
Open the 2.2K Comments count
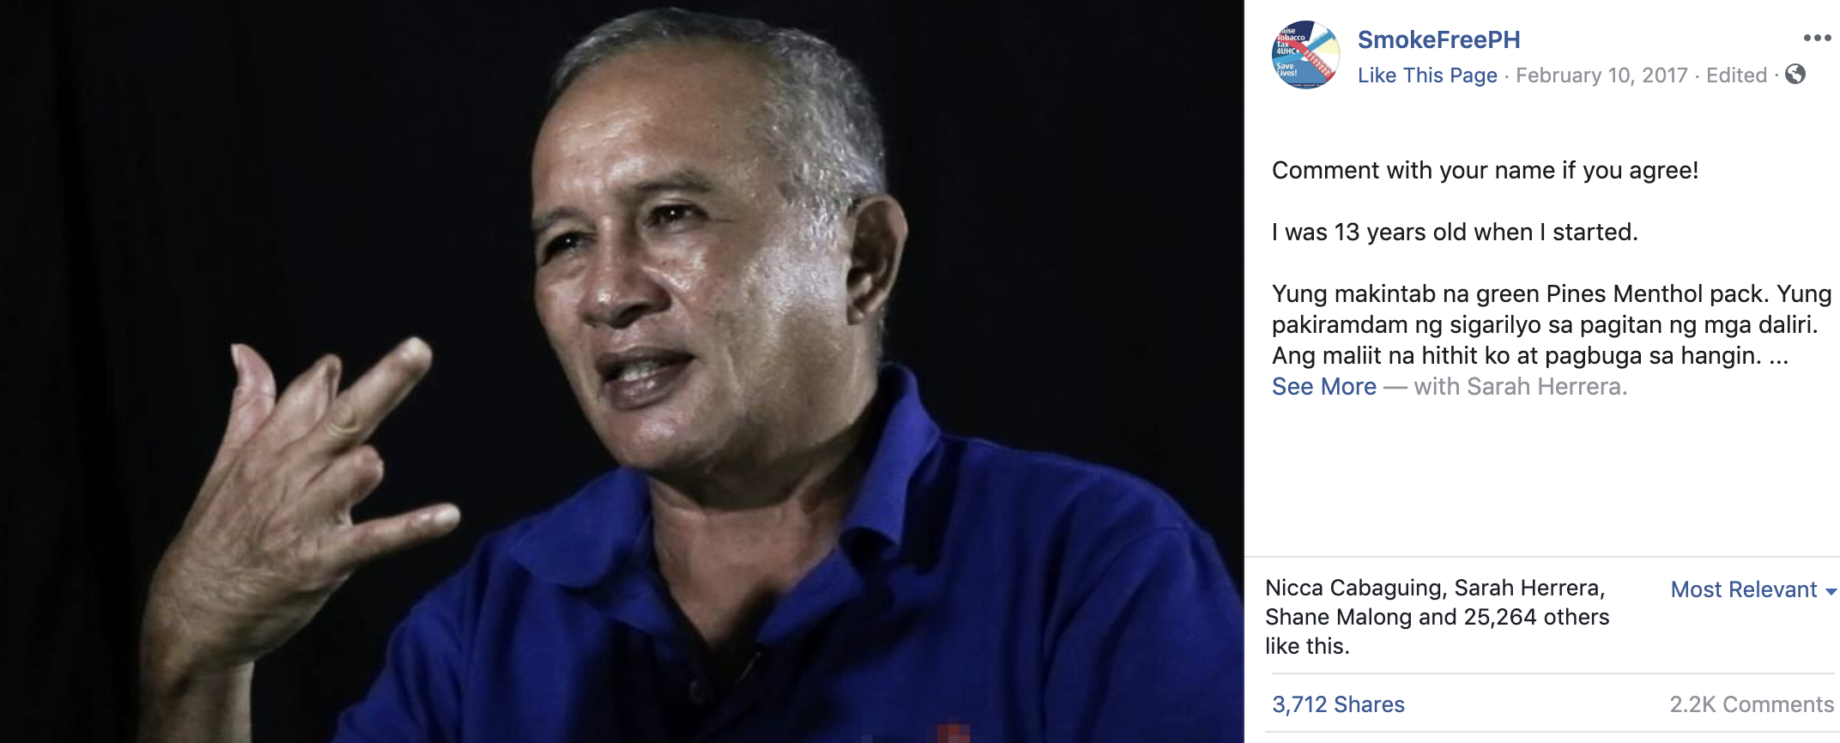[x=1752, y=704]
